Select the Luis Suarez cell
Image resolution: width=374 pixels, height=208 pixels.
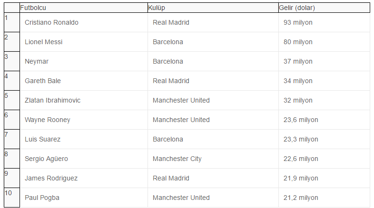84,139
